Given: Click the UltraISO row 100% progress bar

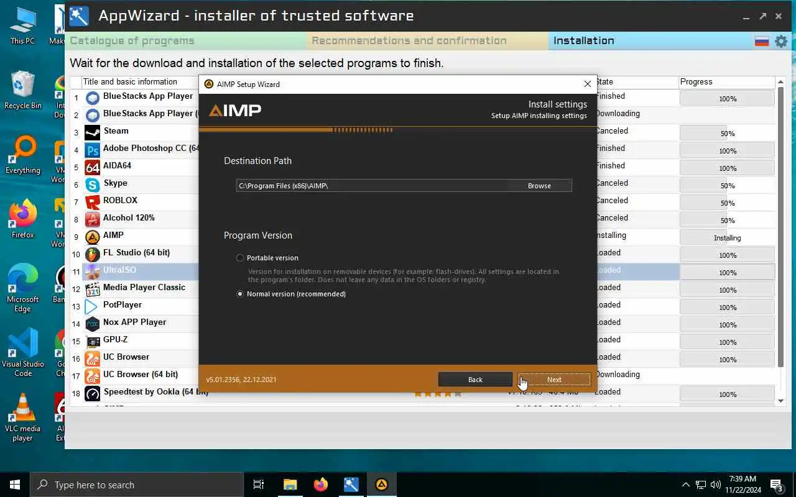Looking at the screenshot, I should (x=728, y=272).
